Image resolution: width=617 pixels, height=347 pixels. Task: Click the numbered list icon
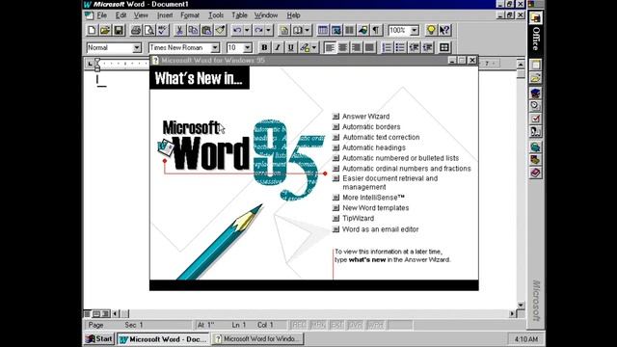pos(387,47)
